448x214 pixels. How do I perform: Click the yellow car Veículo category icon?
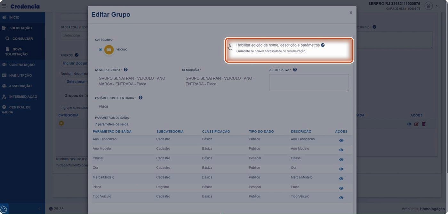(x=109, y=50)
